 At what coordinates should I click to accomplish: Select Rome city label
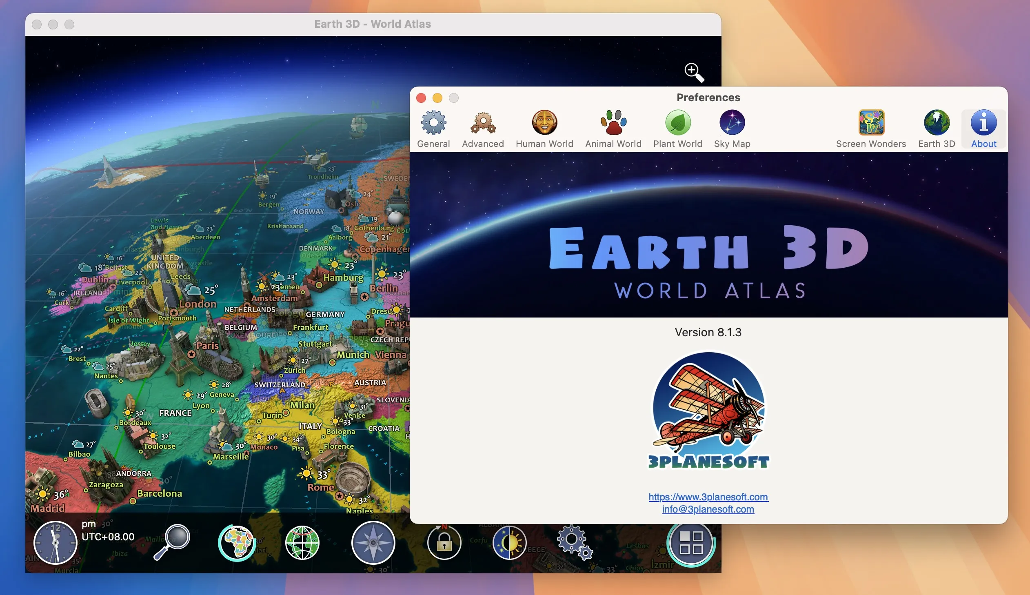click(x=321, y=487)
